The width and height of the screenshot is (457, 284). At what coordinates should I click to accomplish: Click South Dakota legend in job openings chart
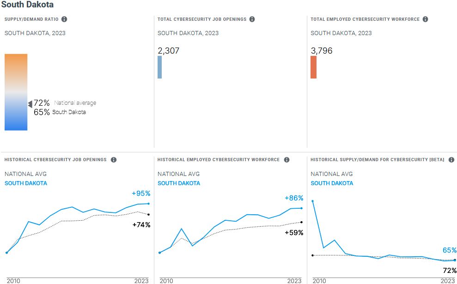tap(26, 183)
